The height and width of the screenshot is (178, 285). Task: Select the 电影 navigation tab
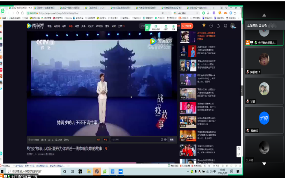(63, 26)
